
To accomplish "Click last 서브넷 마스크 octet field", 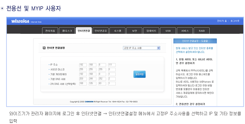I will pyautogui.click(x=112, y=69).
